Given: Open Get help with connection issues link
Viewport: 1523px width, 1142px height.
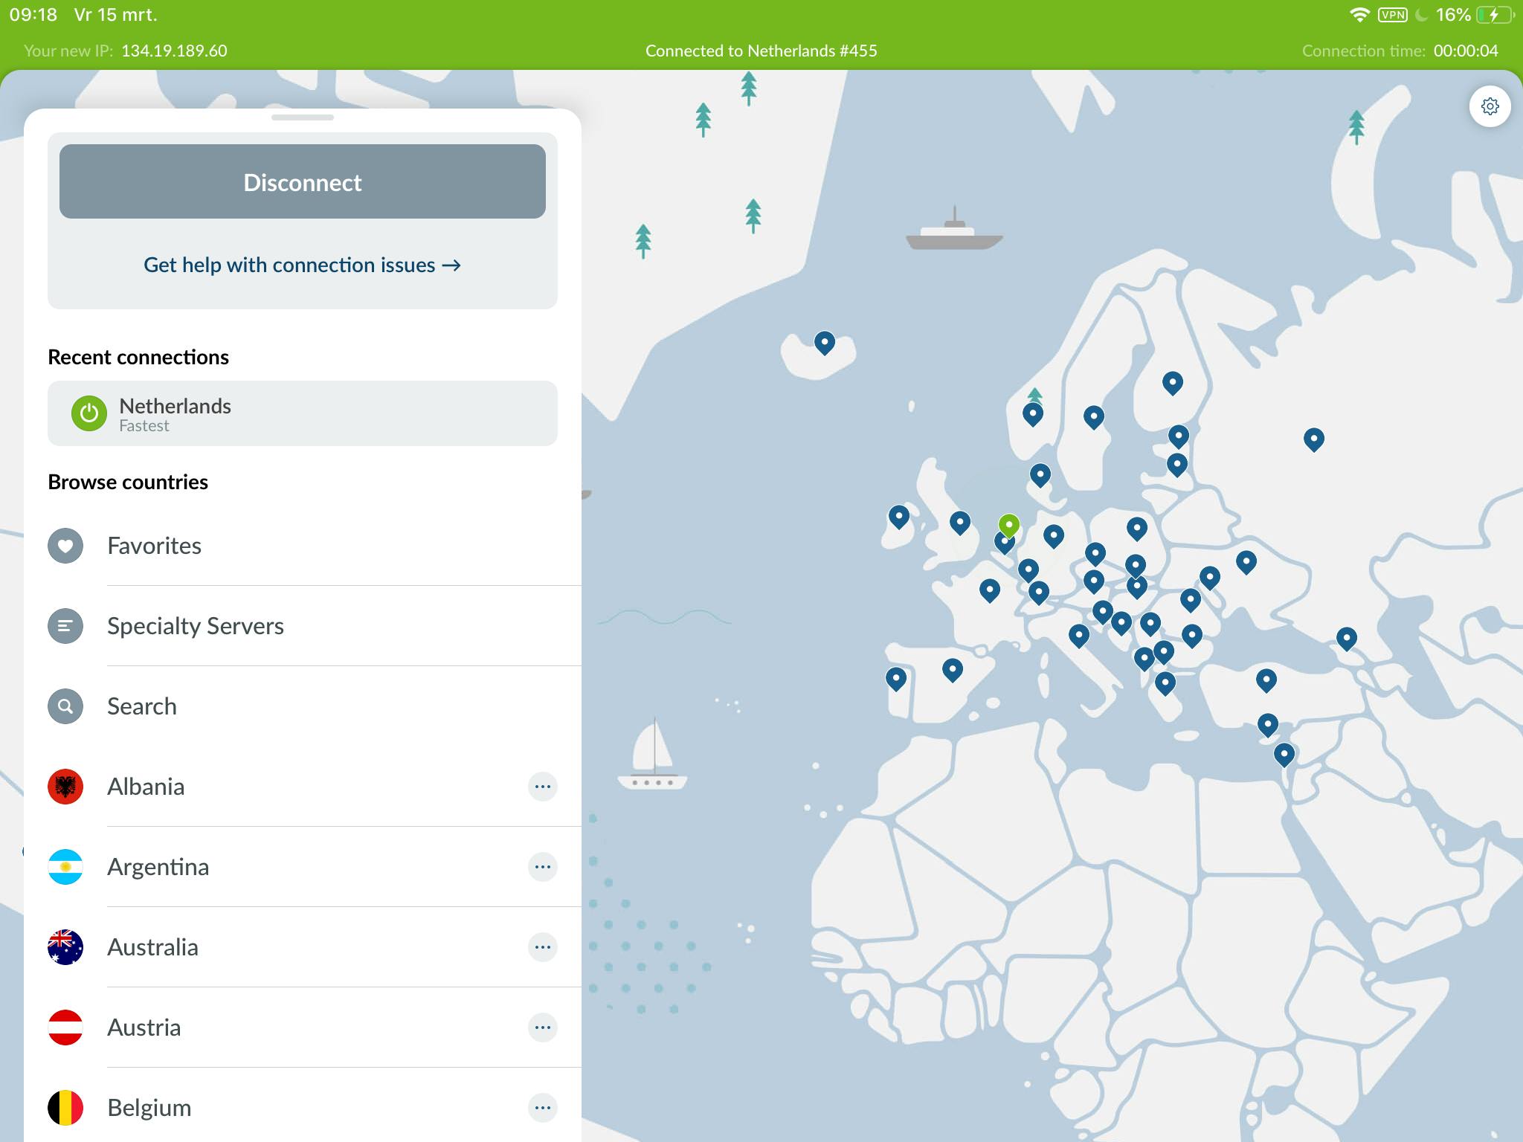Looking at the screenshot, I should coord(302,265).
